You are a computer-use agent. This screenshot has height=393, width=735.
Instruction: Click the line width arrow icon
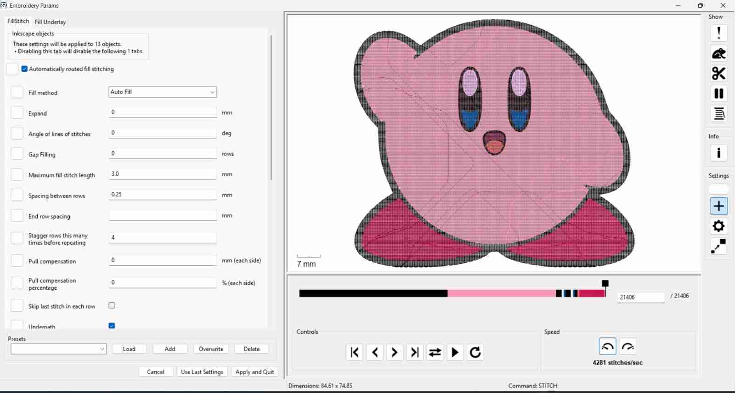(x=719, y=247)
